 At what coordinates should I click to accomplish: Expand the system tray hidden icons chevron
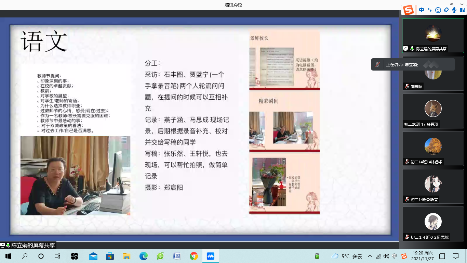tap(370, 256)
